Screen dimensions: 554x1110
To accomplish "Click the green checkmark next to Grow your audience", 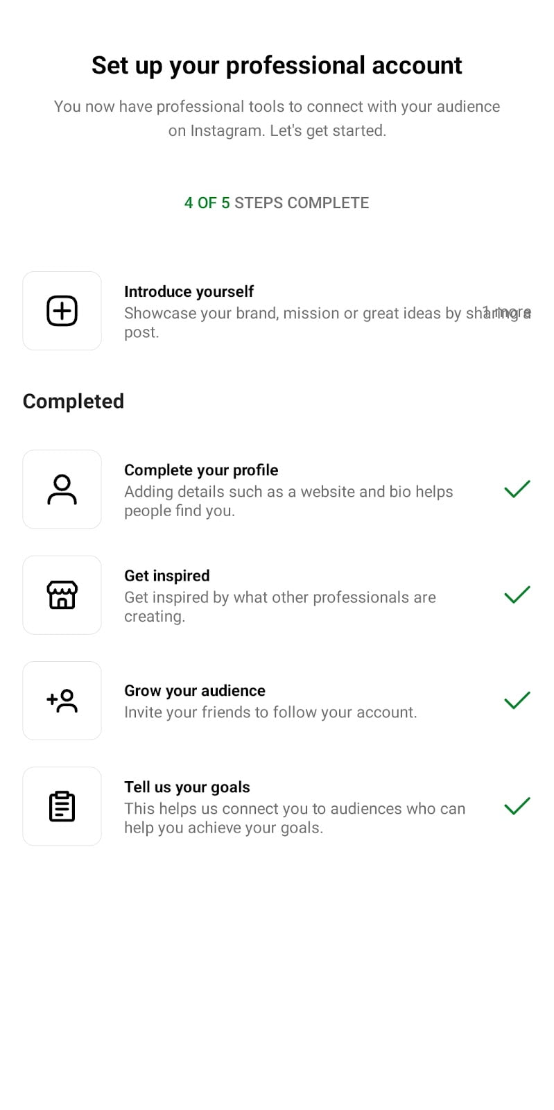I will pyautogui.click(x=517, y=701).
